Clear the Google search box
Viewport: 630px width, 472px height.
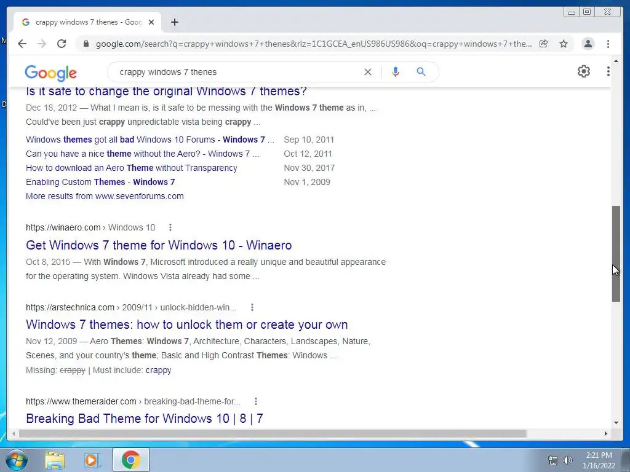click(368, 72)
